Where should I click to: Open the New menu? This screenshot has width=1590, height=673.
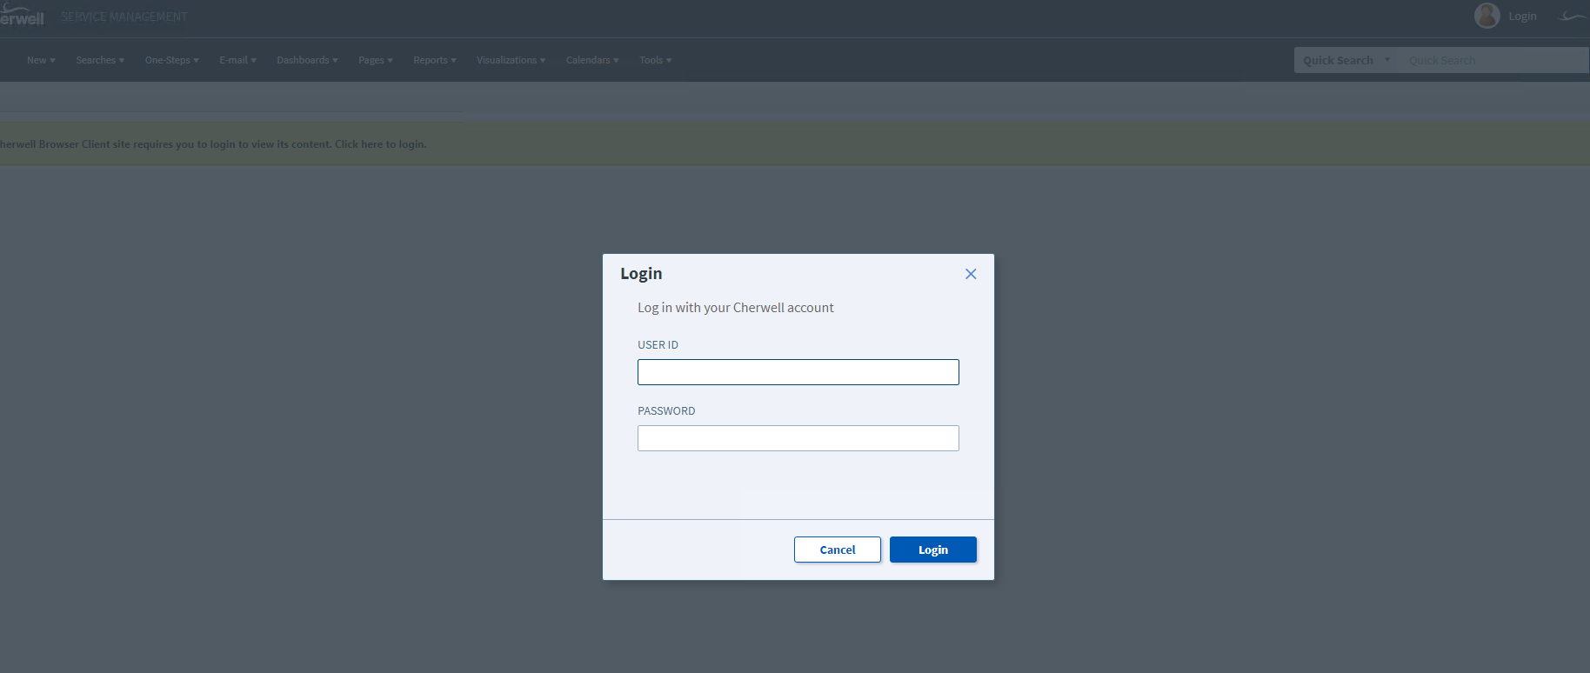(41, 60)
